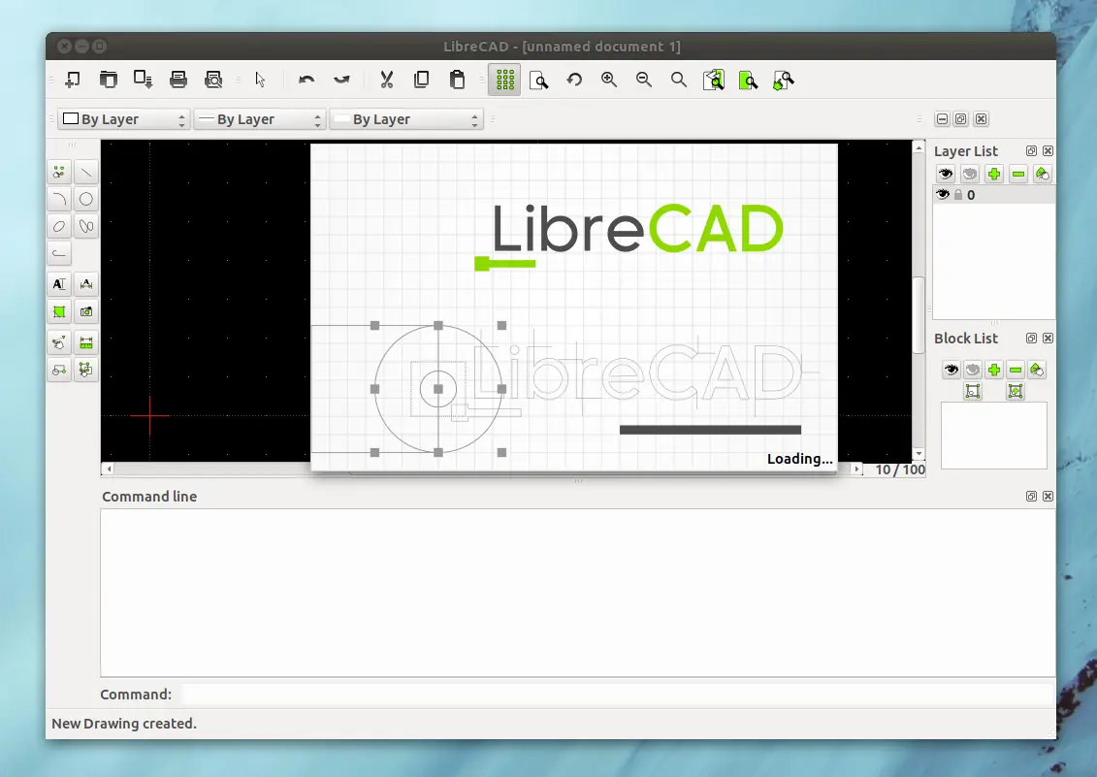The height and width of the screenshot is (777, 1097).
Task: Select the Line tool
Action: click(85, 171)
